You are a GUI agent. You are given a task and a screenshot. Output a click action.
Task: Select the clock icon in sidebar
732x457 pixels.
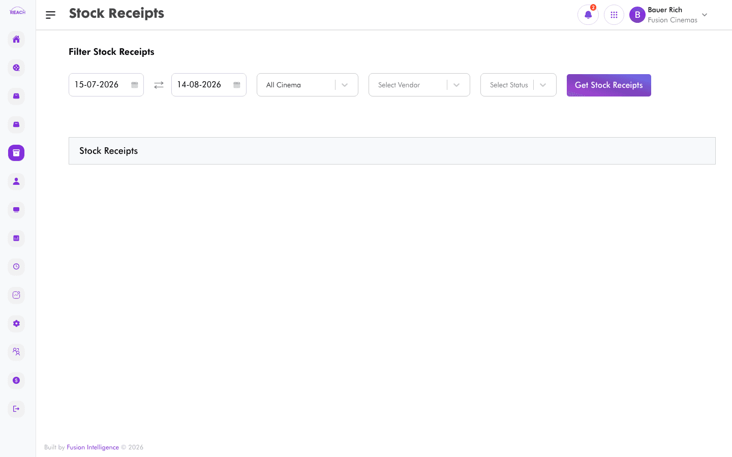[x=16, y=267]
